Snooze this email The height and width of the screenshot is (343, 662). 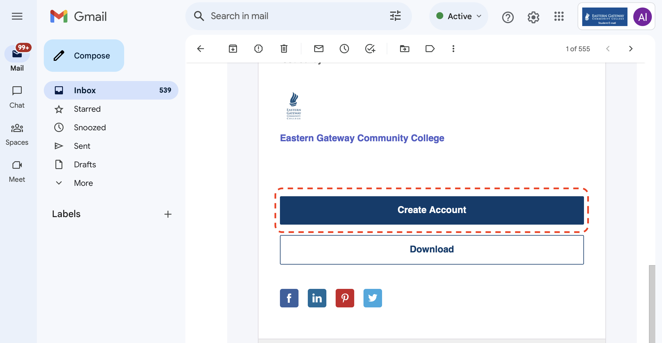pyautogui.click(x=344, y=49)
